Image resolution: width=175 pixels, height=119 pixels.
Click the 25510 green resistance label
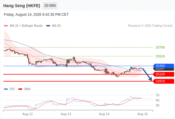click(x=160, y=56)
